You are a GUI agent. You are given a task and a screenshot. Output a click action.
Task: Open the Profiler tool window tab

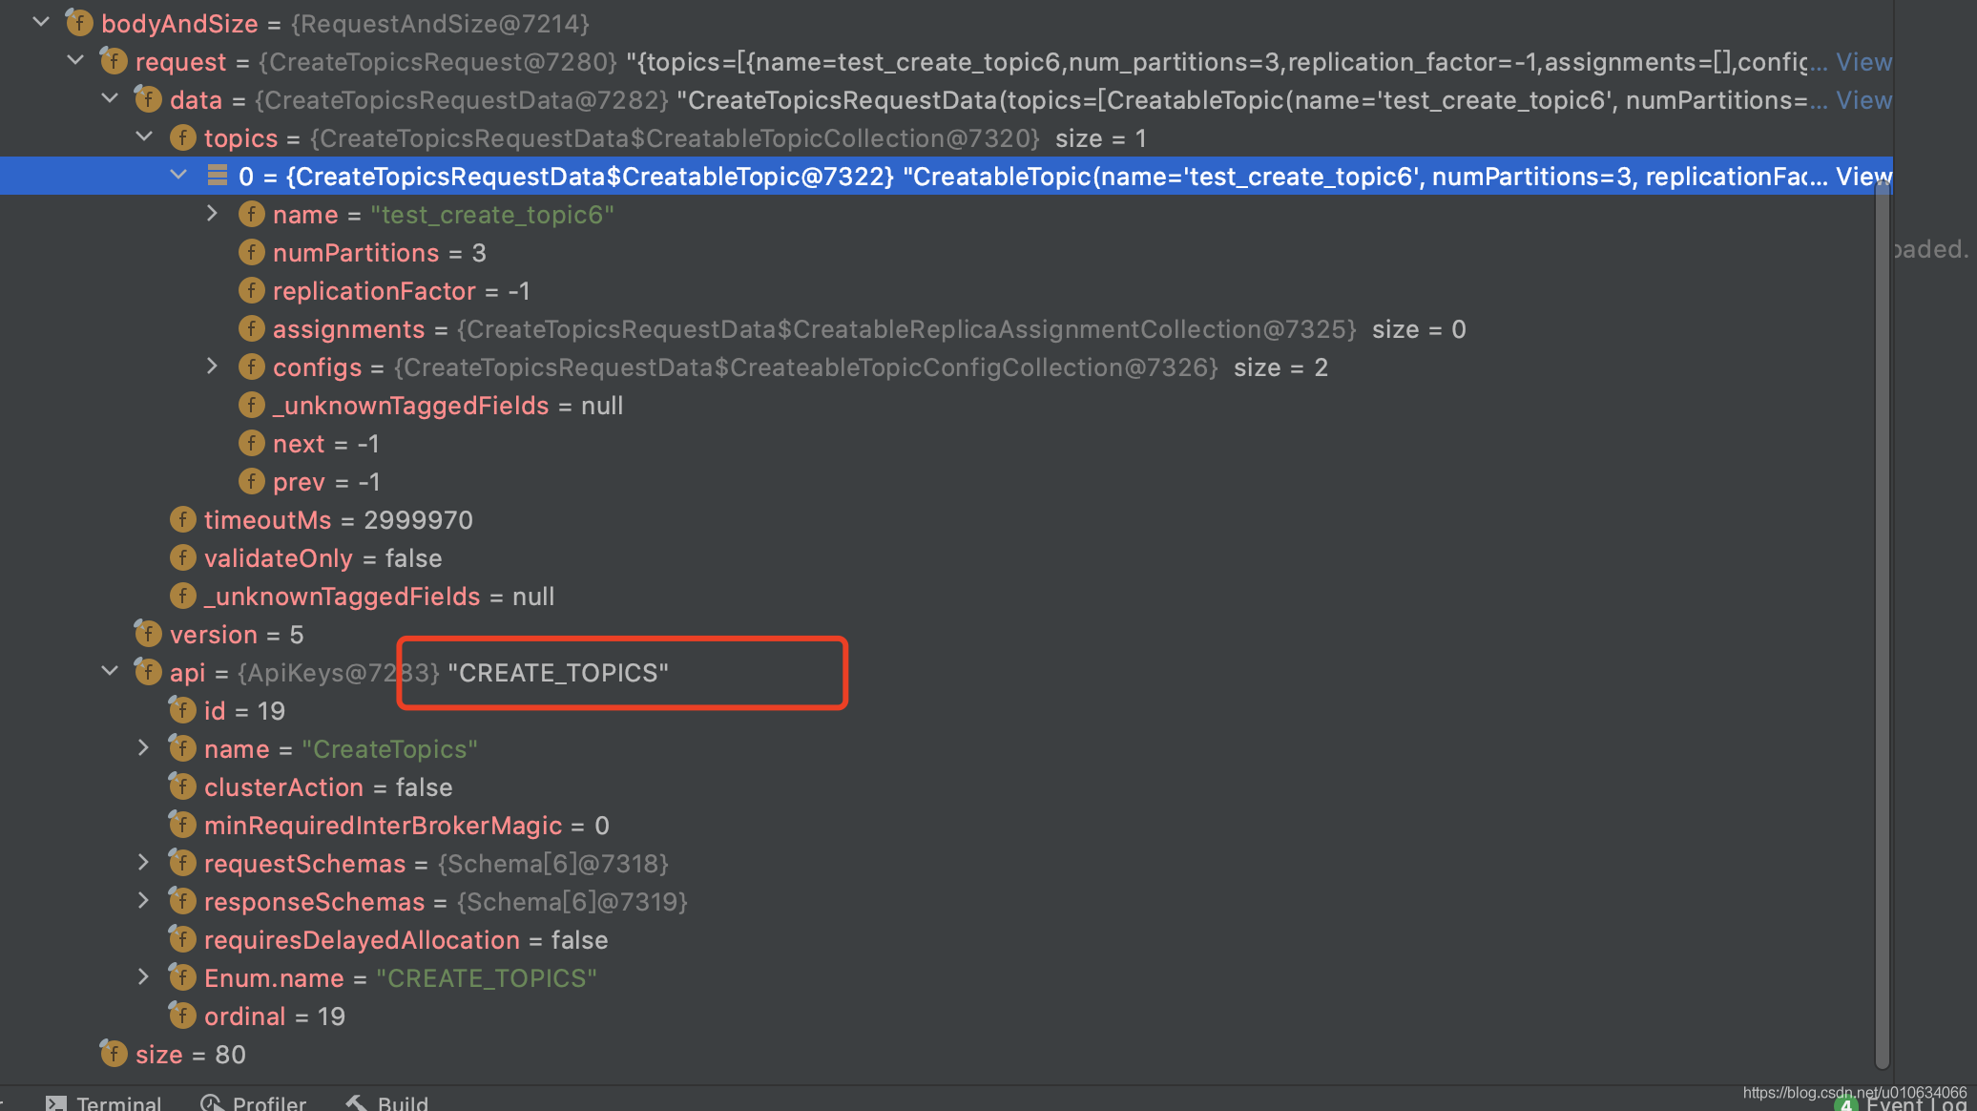coord(253,1102)
